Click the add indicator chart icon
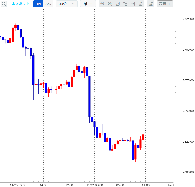Screen dimensions: 195x187 pos(151,4)
